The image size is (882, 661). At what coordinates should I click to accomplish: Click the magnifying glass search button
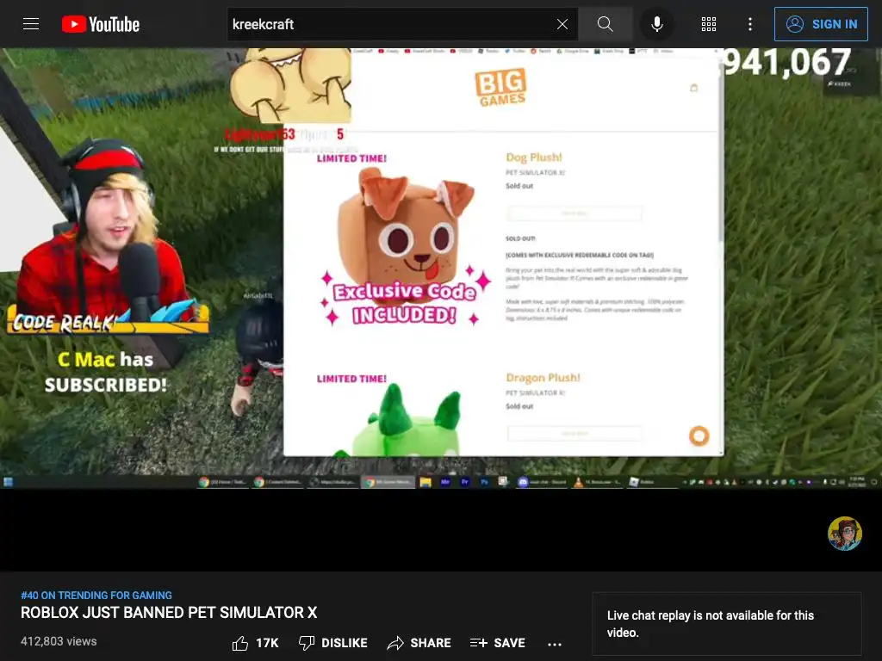pos(606,24)
